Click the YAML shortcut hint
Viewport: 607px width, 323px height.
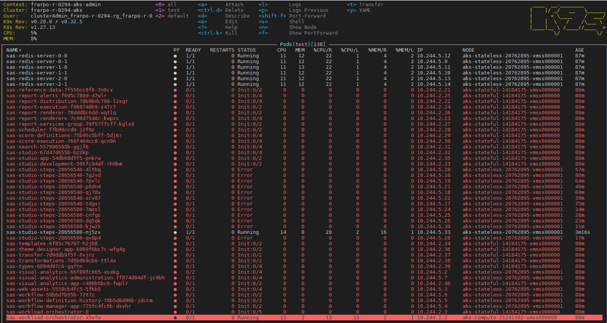pos(365,10)
